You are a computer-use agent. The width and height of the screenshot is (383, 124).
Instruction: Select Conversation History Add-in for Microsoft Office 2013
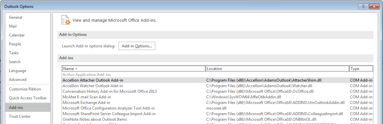pos(217,91)
